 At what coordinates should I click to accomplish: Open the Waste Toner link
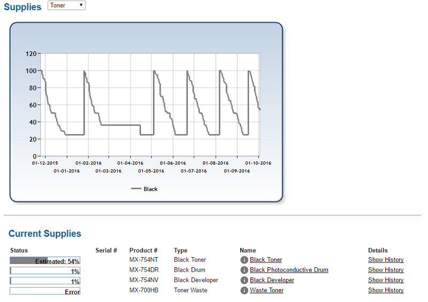tap(266, 290)
